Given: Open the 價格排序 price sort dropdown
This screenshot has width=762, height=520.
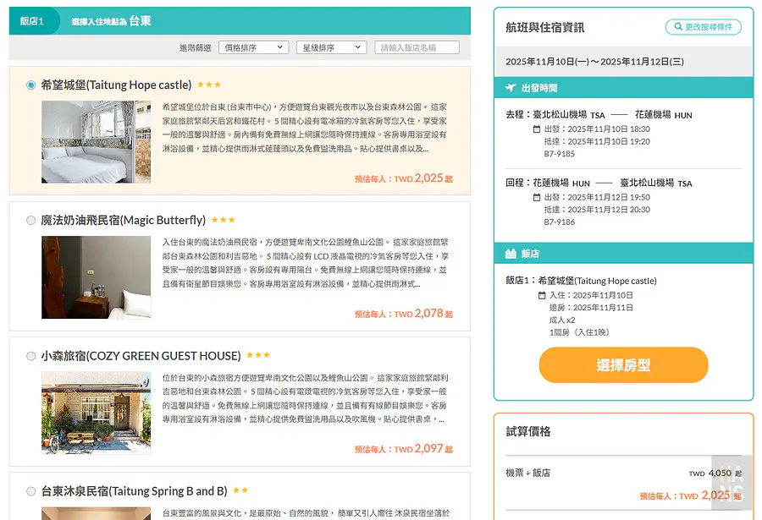Looking at the screenshot, I should click(253, 47).
